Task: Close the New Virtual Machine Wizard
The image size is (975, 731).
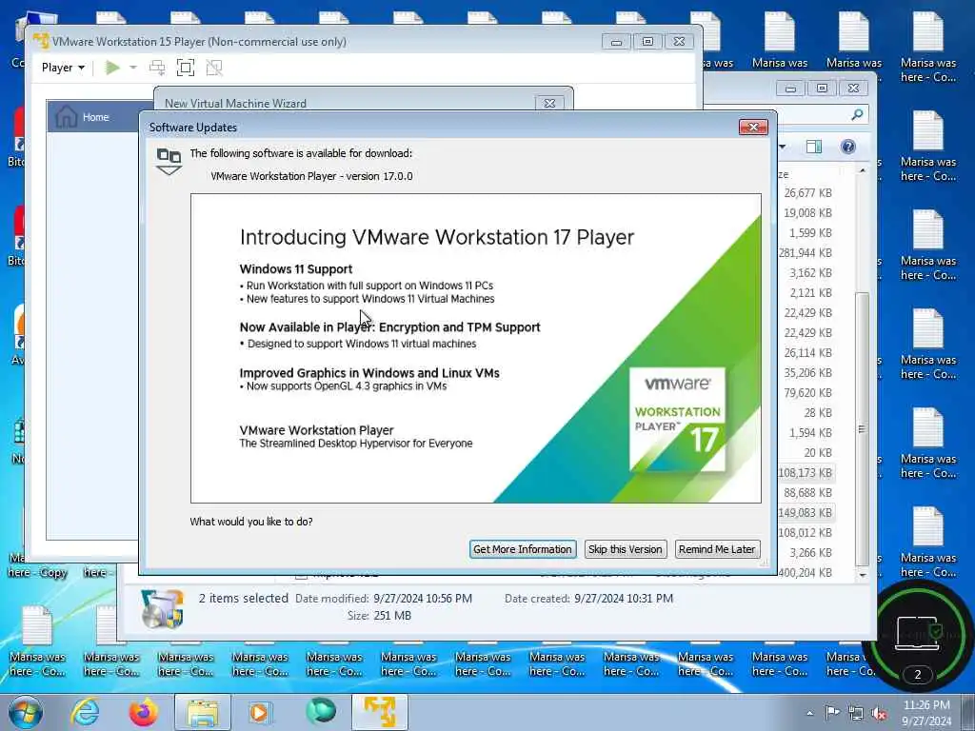Action: [549, 103]
